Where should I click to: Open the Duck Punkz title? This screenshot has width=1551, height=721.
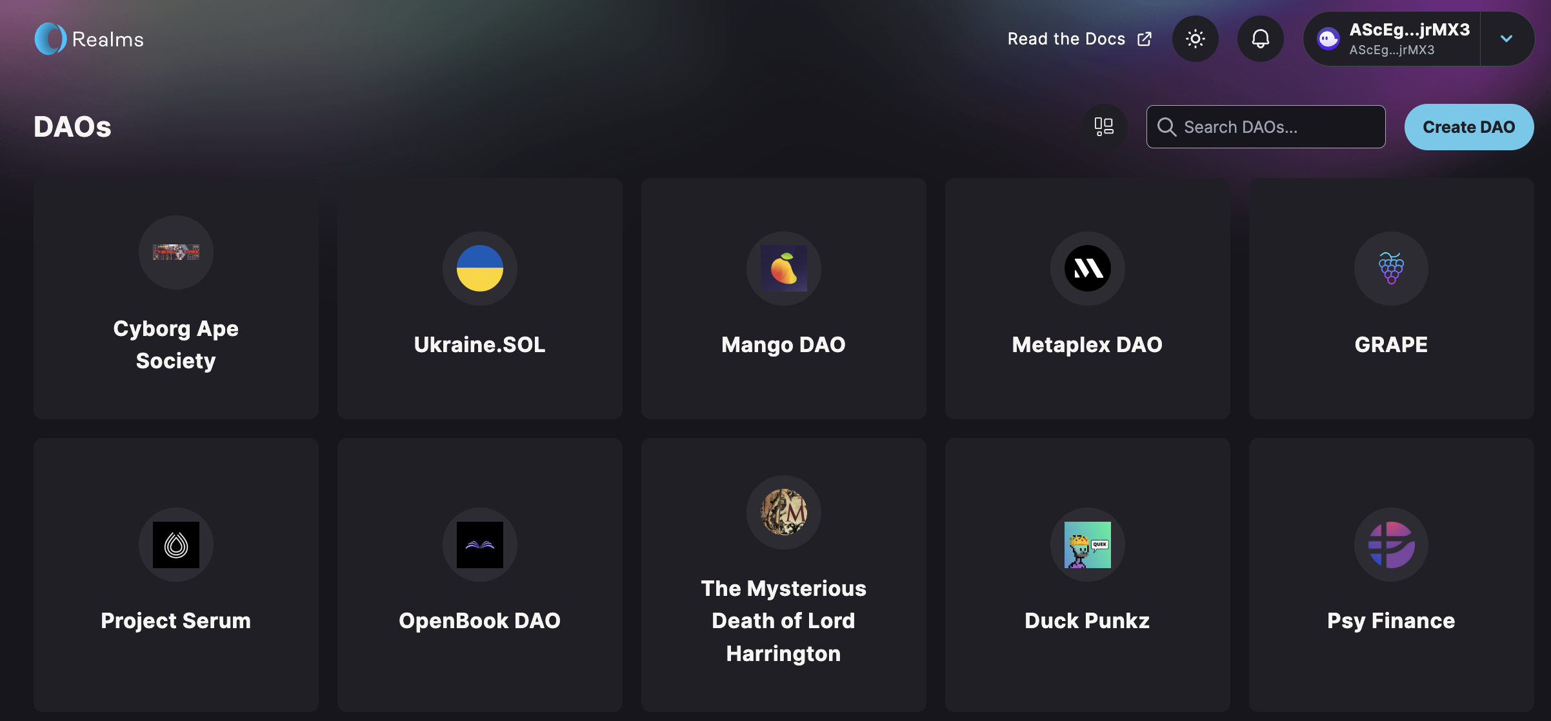pos(1087,620)
